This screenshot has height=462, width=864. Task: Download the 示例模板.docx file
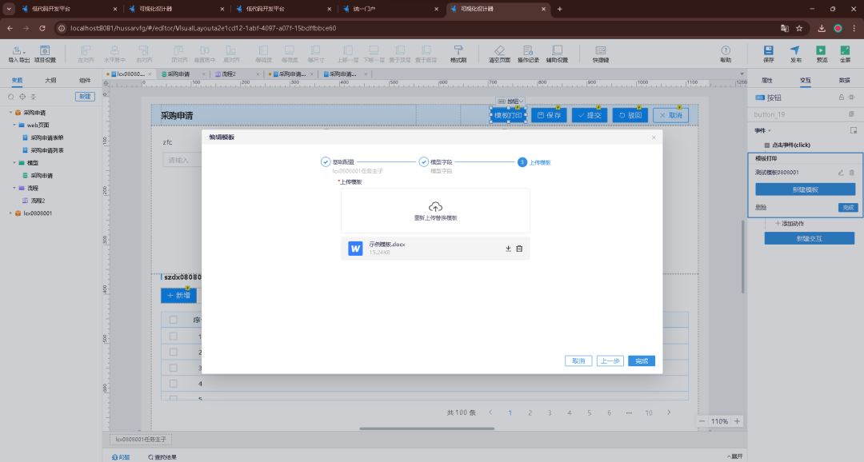pos(508,249)
